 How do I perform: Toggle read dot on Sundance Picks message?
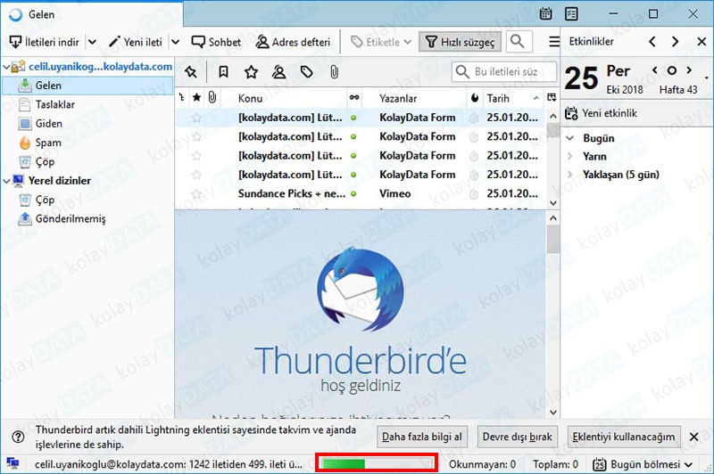[x=353, y=194]
